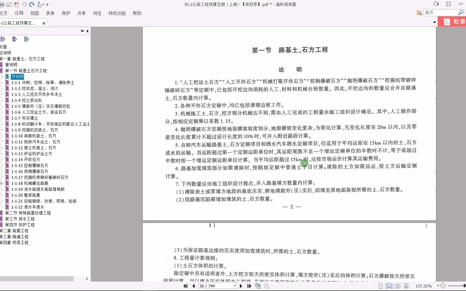466x291 pixels.
Task: Open the 帮助 ribbon tab
Action: (137, 13)
